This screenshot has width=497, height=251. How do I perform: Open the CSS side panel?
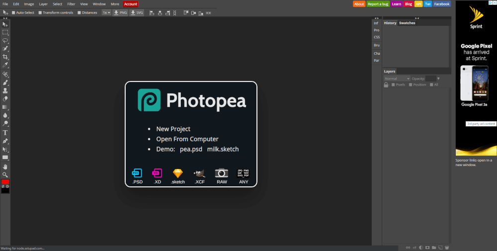377,37
